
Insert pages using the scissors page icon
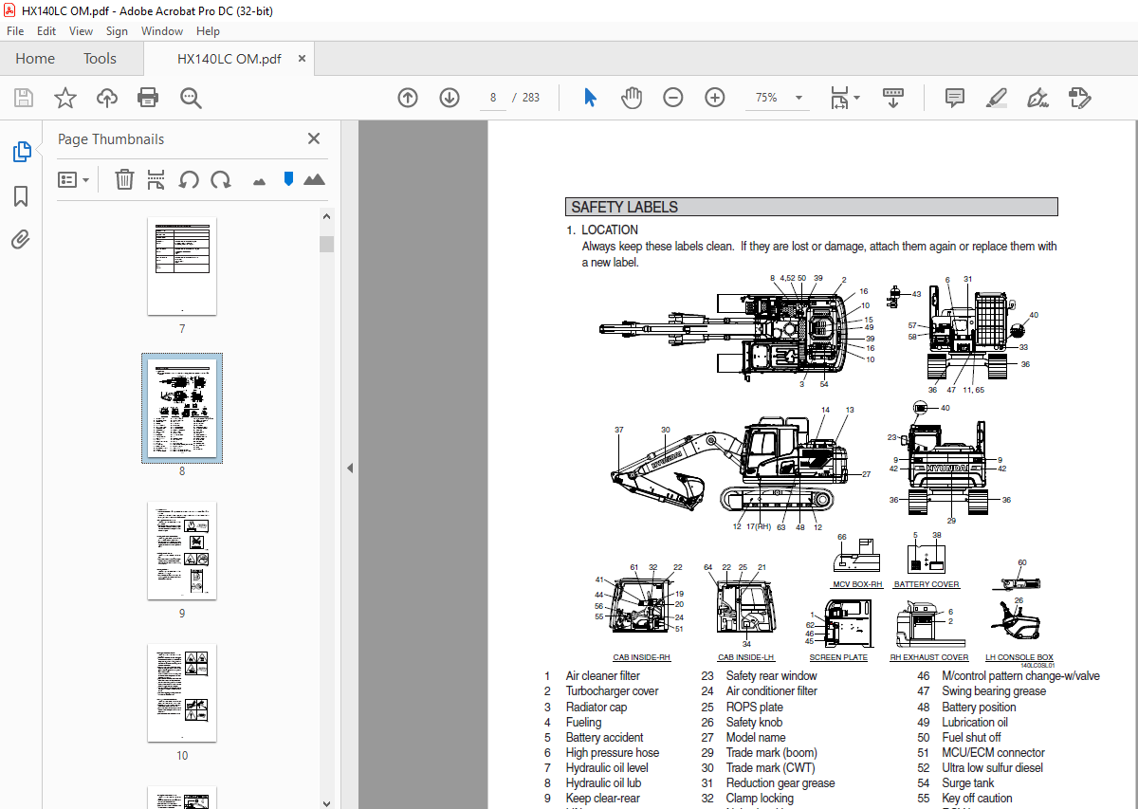(156, 179)
